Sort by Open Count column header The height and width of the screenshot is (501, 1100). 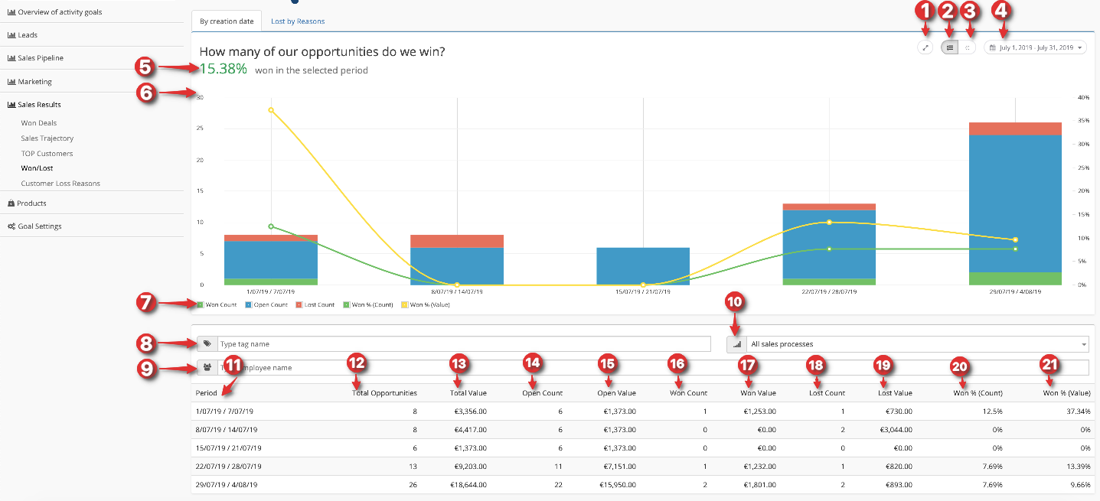(x=543, y=393)
